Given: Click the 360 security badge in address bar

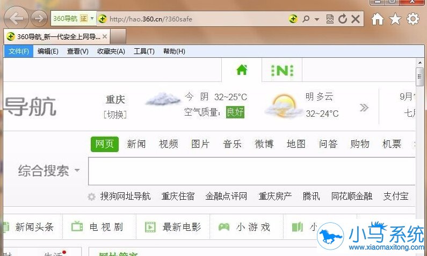Looking at the screenshot, I should (x=293, y=19).
